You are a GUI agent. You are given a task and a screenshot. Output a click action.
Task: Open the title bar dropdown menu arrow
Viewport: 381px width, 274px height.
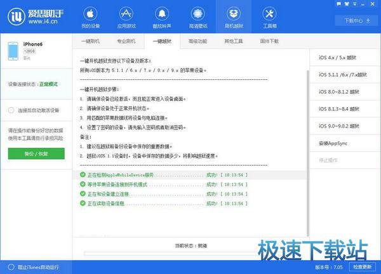pos(355,4)
